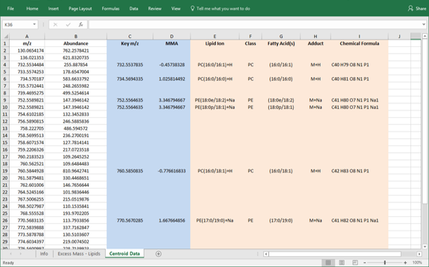Switch to the Formulas tab
Image resolution: width=429 pixels, height=267 pixels.
111,8
